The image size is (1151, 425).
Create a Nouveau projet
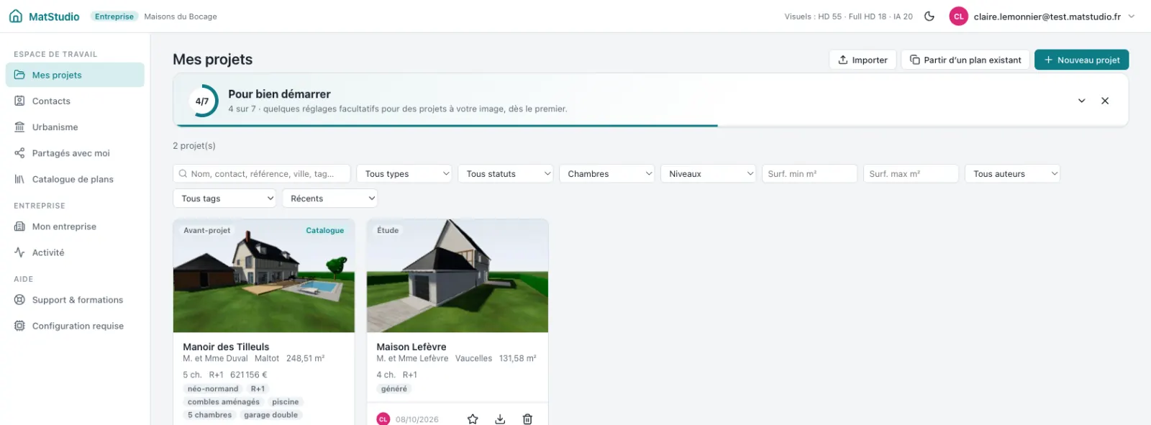pos(1081,60)
